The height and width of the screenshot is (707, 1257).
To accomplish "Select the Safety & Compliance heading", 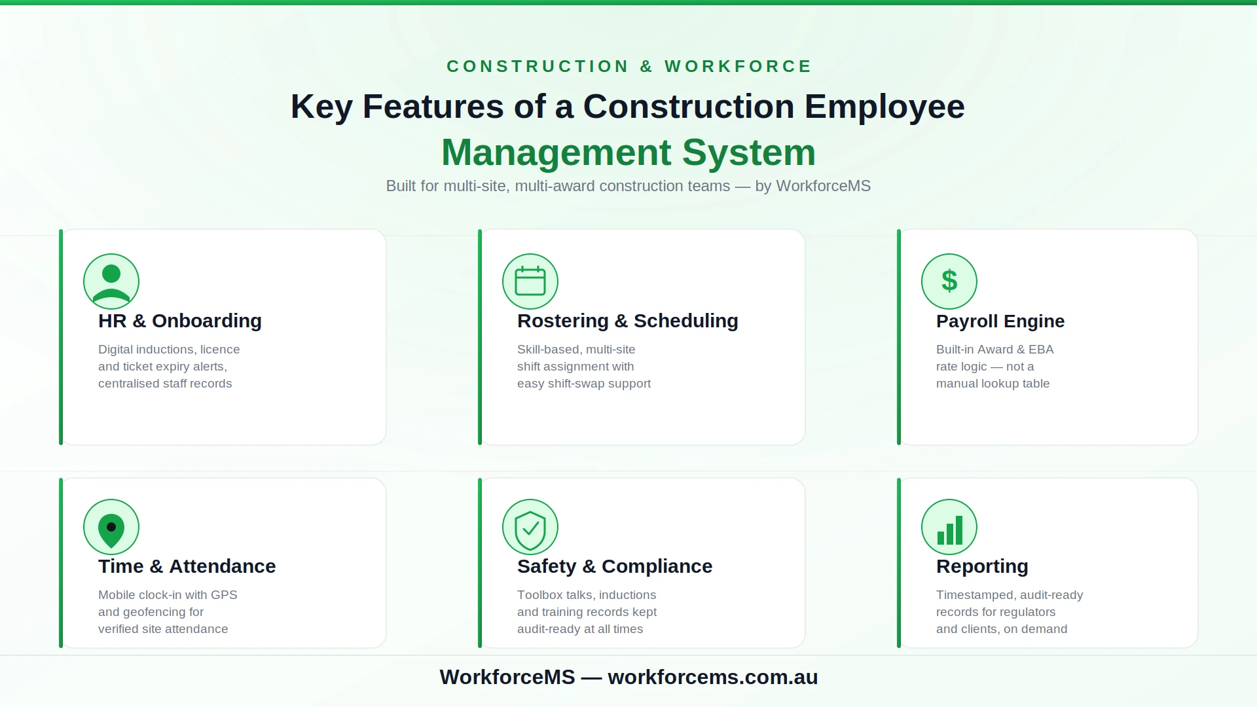I will (x=615, y=566).
